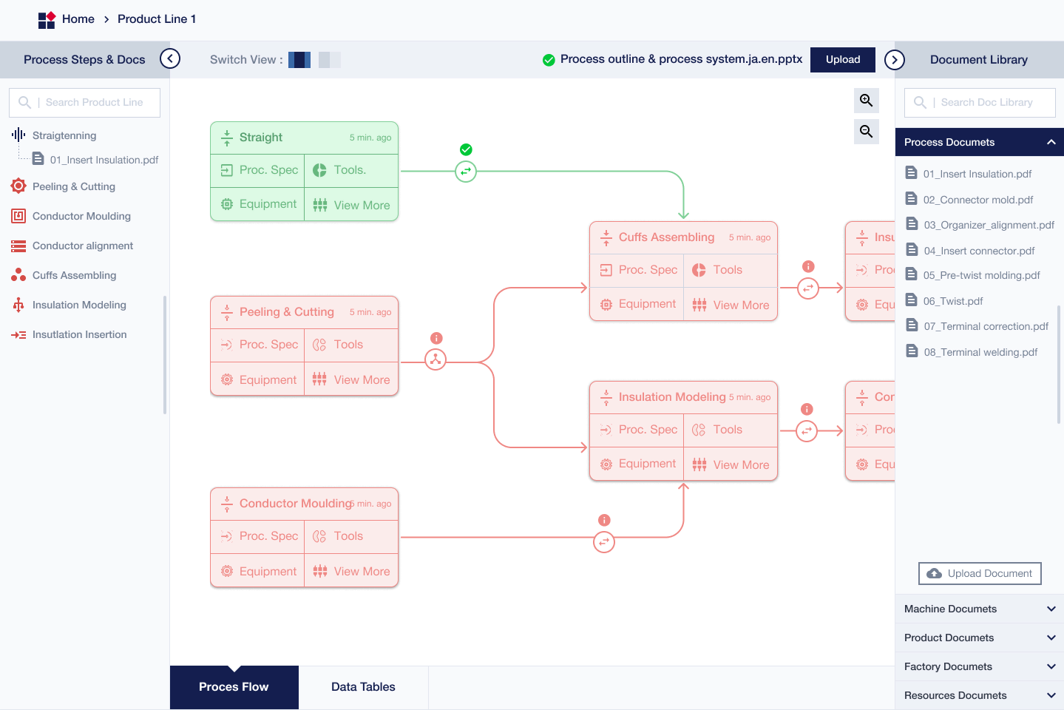Zoom in on the process flow canvas
Screen dimensions: 1064x710
(867, 101)
